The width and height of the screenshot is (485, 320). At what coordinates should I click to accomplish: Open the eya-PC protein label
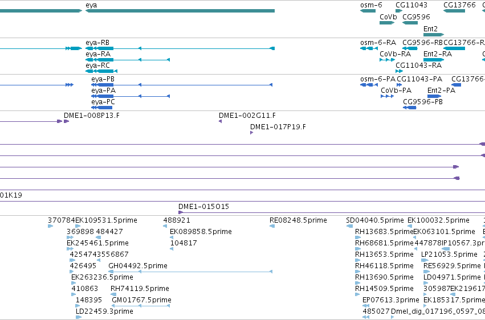[x=103, y=102]
